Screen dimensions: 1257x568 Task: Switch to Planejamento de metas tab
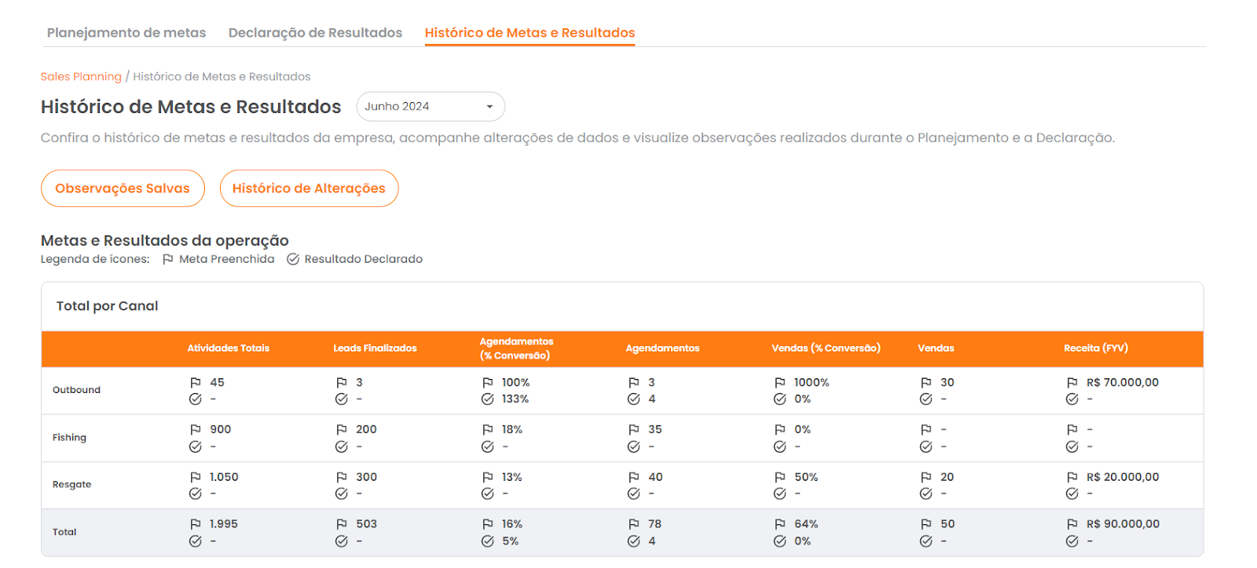(x=126, y=33)
